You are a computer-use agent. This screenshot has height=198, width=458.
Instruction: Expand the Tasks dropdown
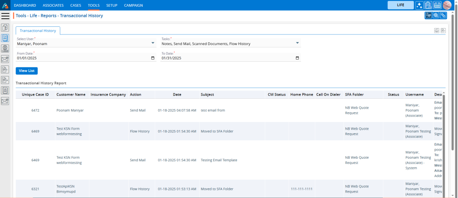pyautogui.click(x=297, y=44)
